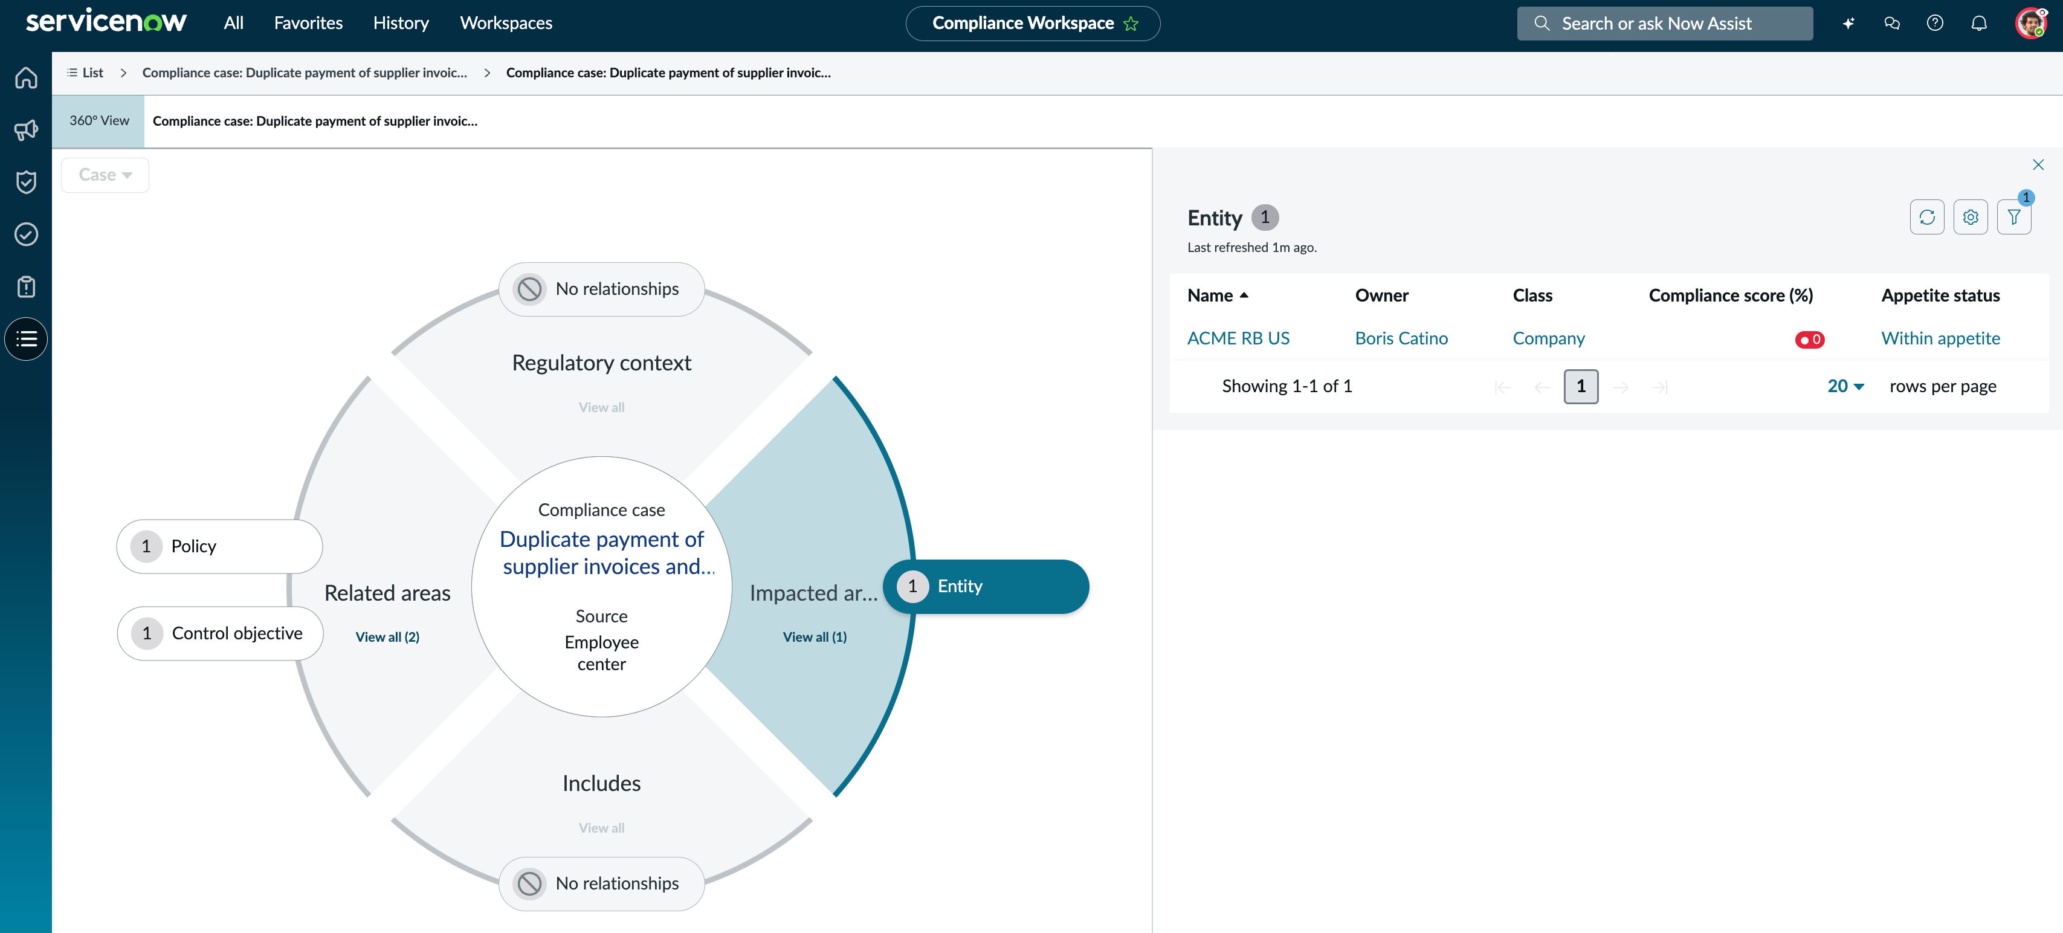Image resolution: width=2063 pixels, height=933 pixels.
Task: Go back to List in breadcrumb
Action: [x=86, y=73]
